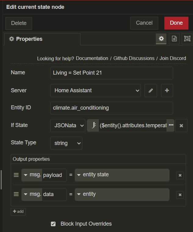Edit Home Assistant server with pencil icon
Viewport: 193px width, 232px height.
coord(151,90)
